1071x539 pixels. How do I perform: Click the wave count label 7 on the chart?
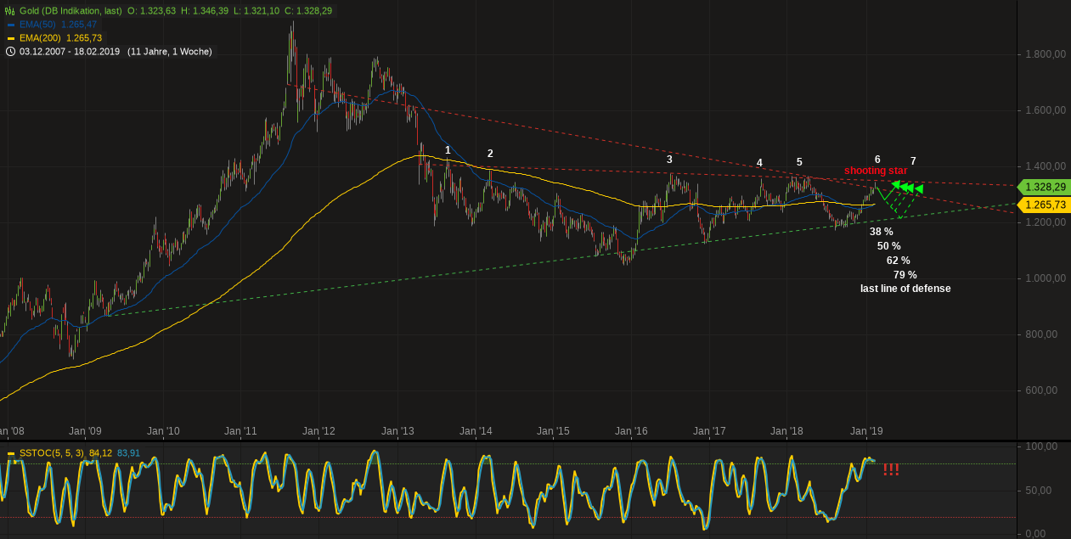point(911,160)
